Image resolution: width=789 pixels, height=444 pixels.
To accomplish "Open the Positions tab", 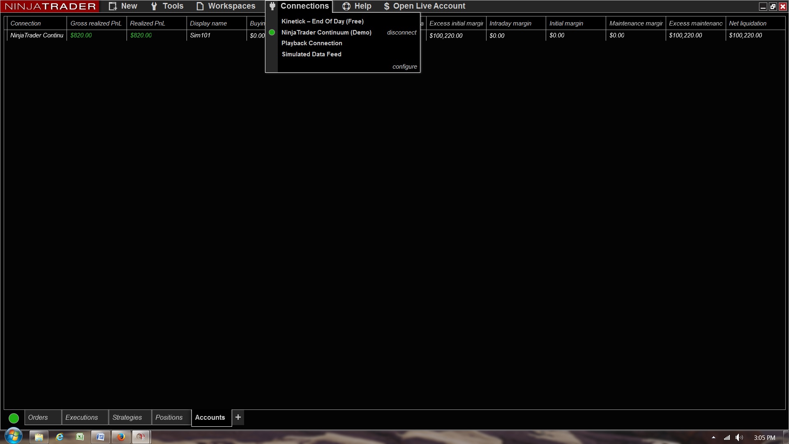I will click(x=169, y=417).
